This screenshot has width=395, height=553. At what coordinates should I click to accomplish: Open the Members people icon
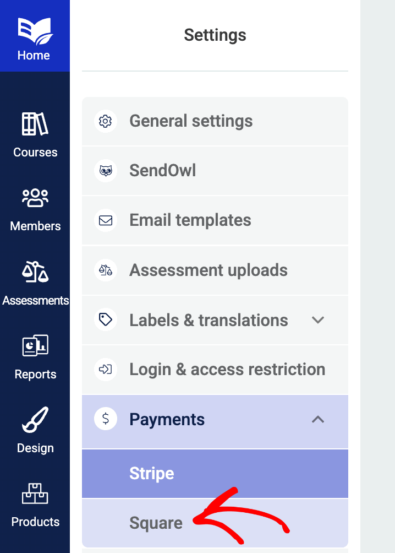click(x=35, y=198)
